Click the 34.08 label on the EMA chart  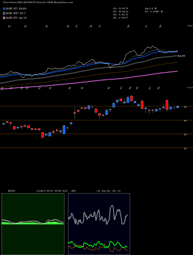tap(181, 56)
